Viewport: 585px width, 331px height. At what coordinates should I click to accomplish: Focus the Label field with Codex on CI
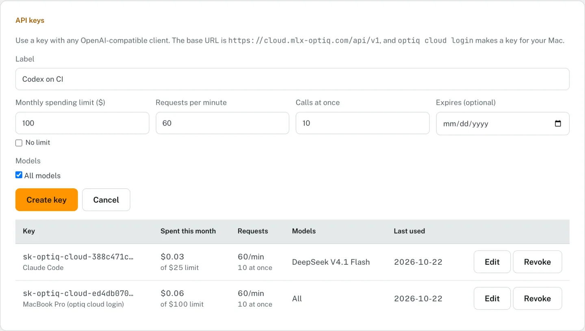coord(292,79)
